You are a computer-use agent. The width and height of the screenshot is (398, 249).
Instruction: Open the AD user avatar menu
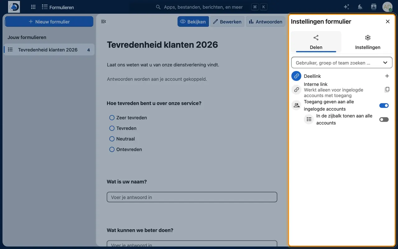click(x=387, y=7)
